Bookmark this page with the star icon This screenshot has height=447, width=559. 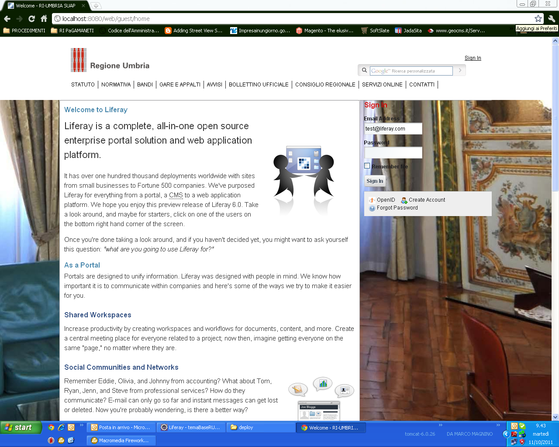538,19
